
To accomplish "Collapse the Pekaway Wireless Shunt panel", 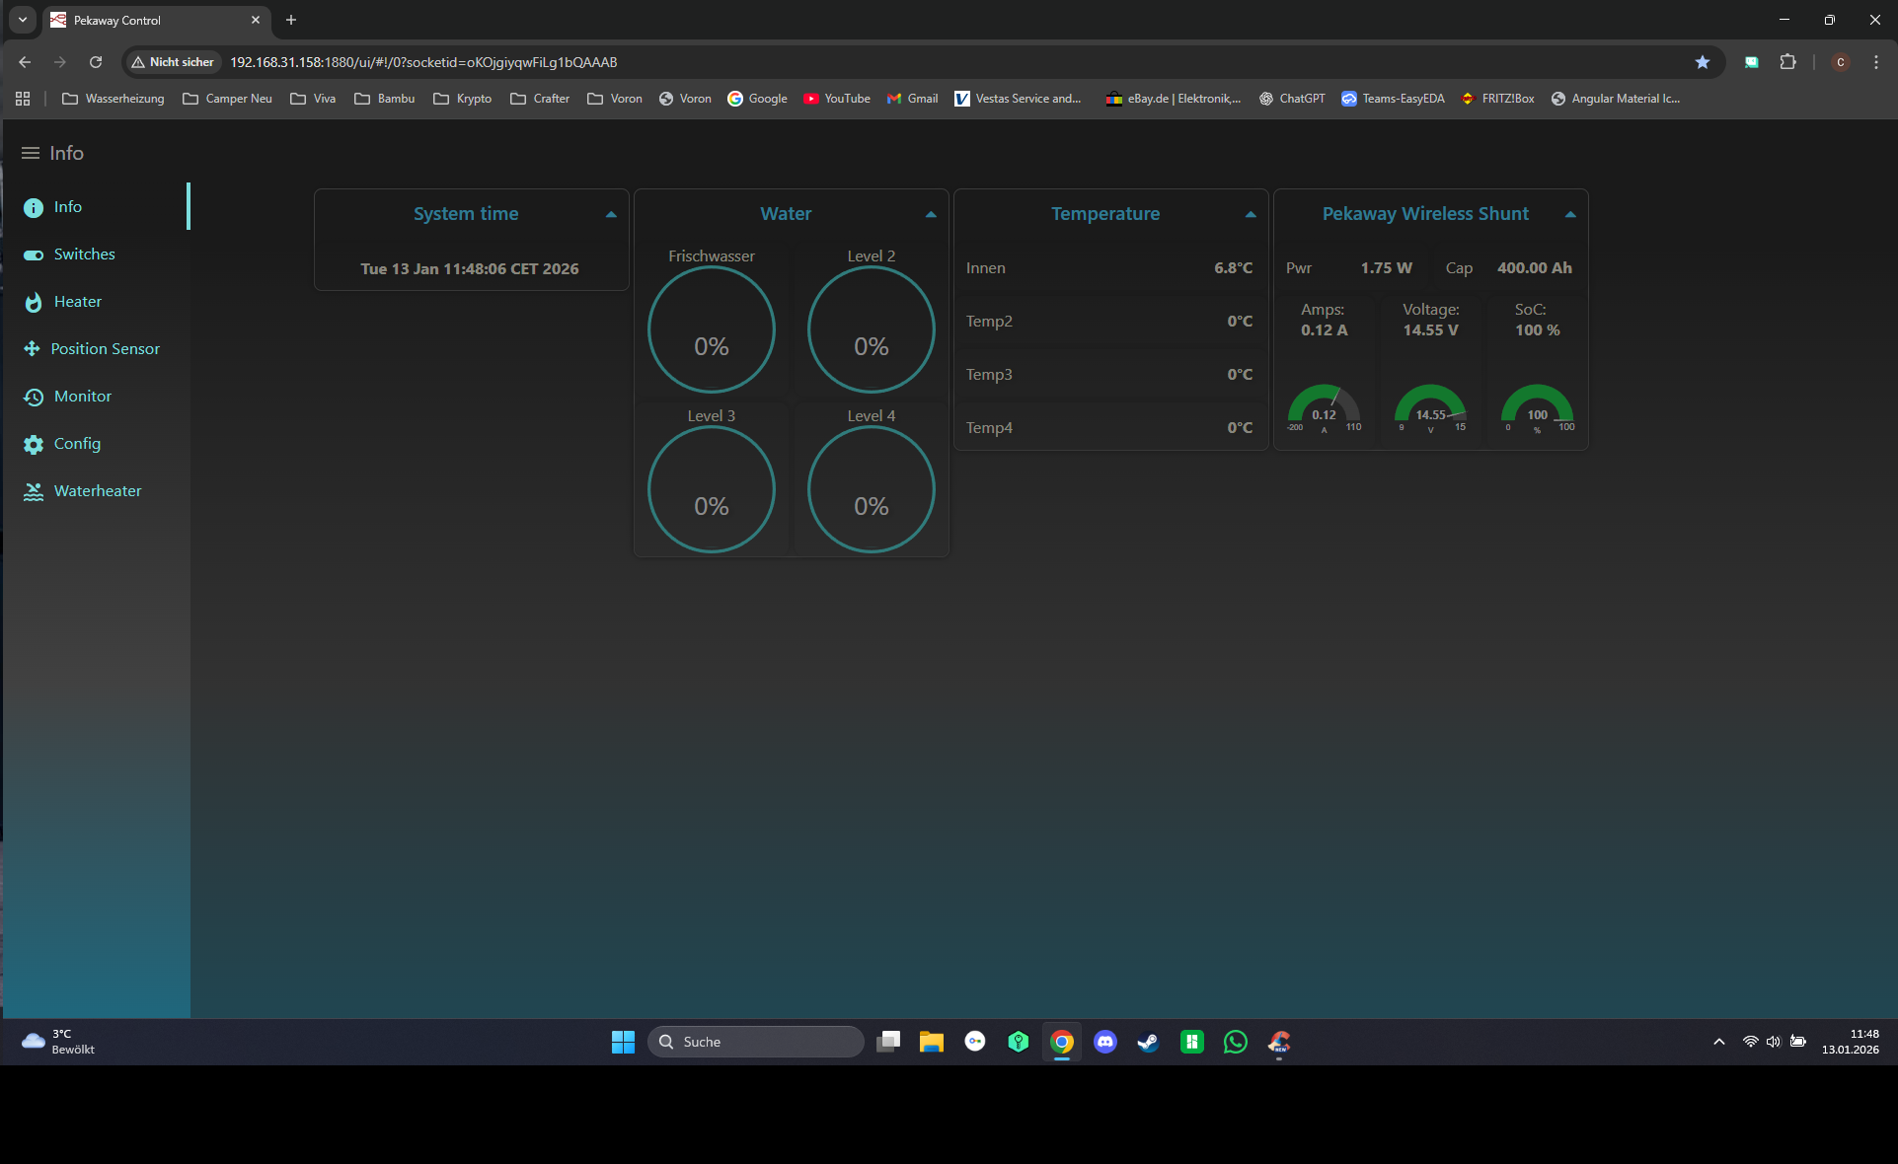I will pos(1570,214).
